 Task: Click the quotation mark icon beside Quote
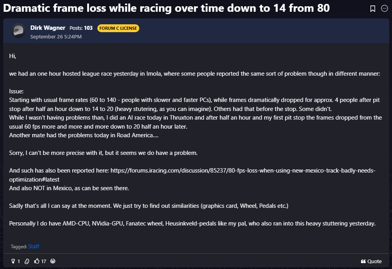(x=363, y=261)
